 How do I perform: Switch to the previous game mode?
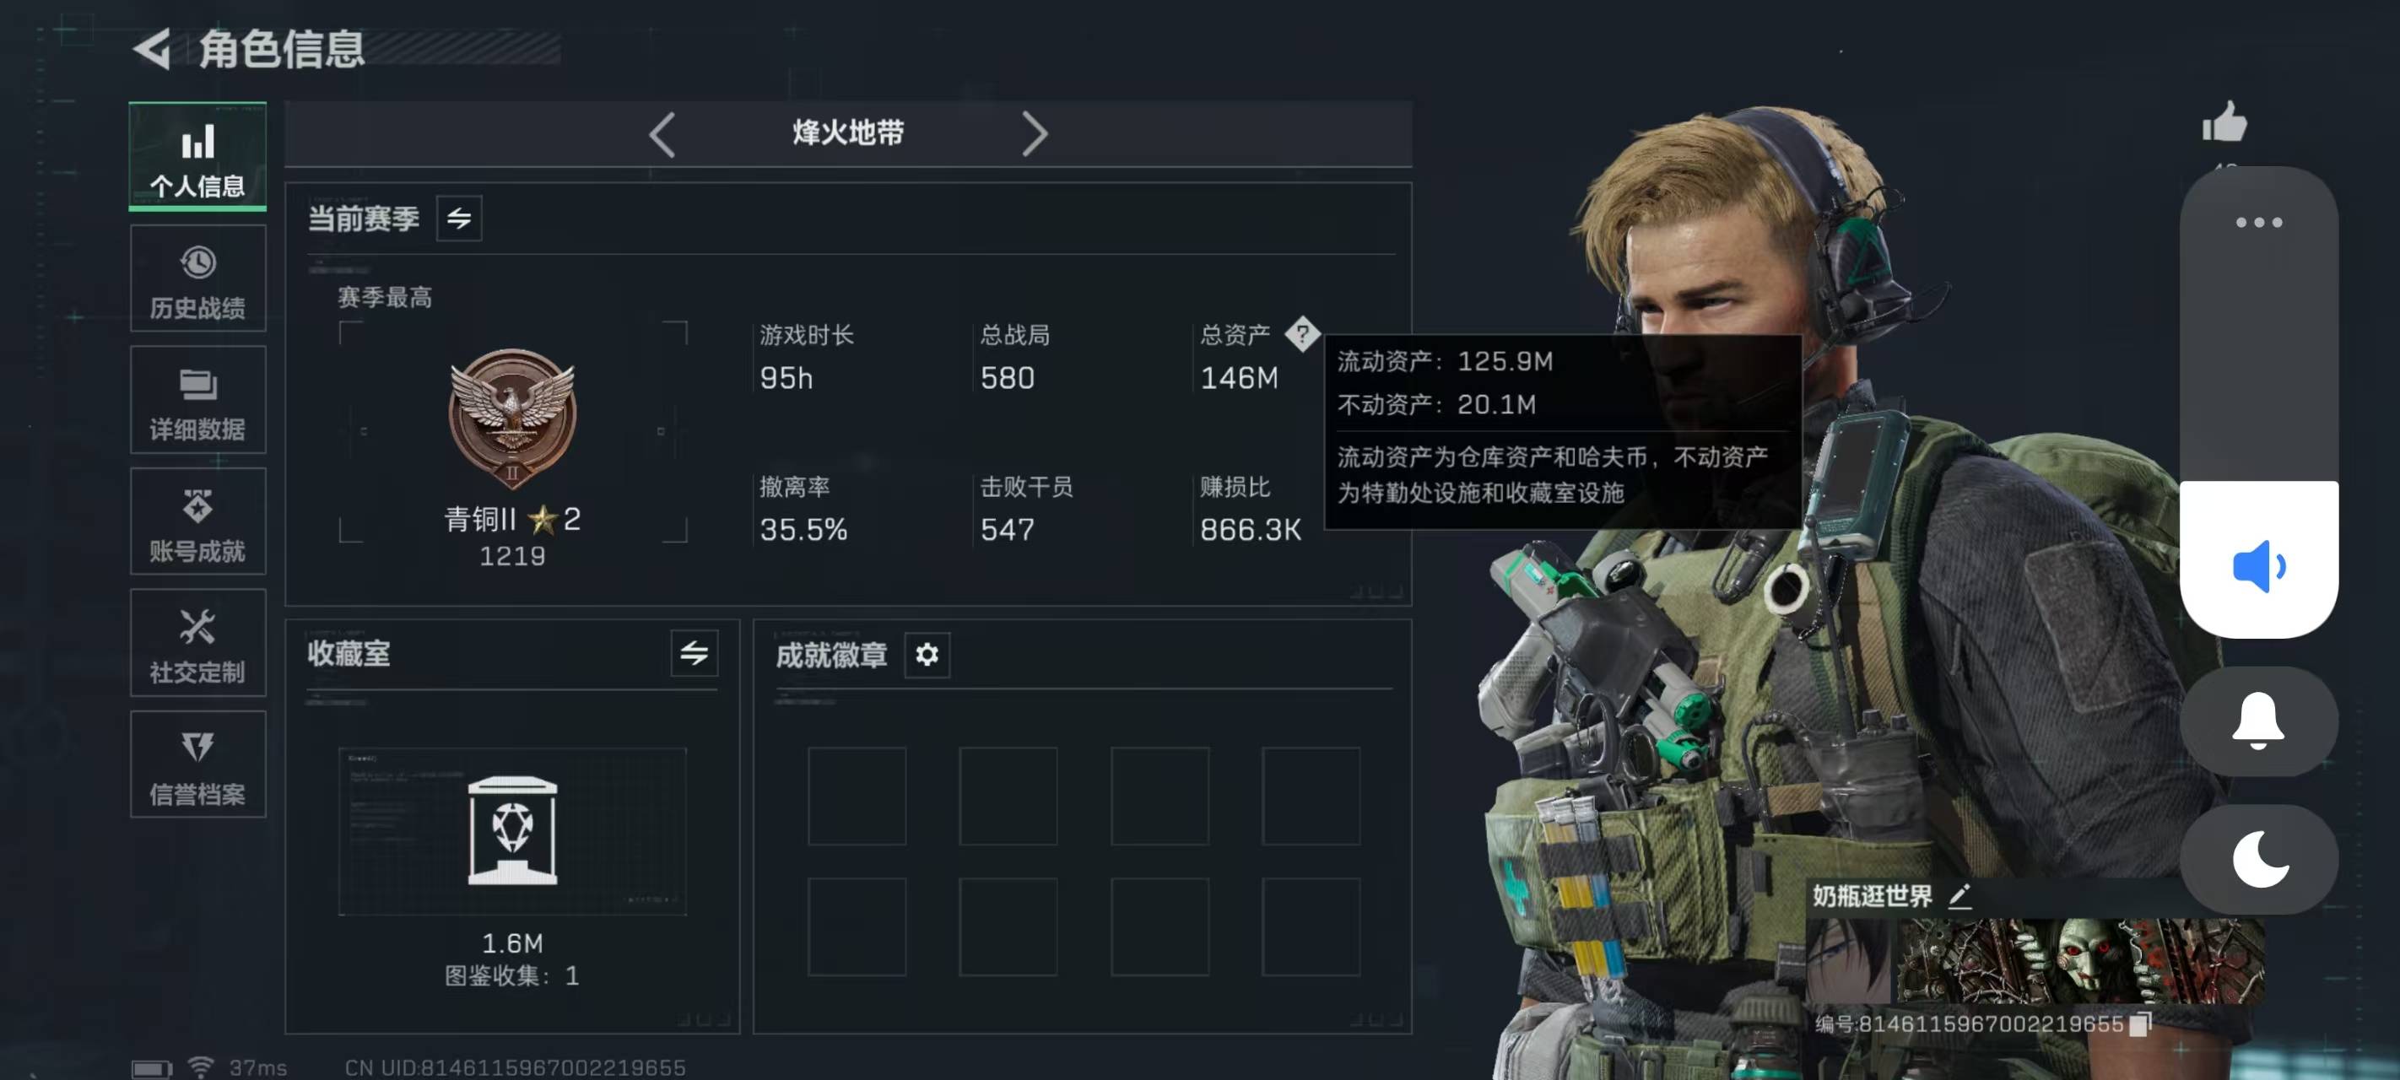point(662,134)
